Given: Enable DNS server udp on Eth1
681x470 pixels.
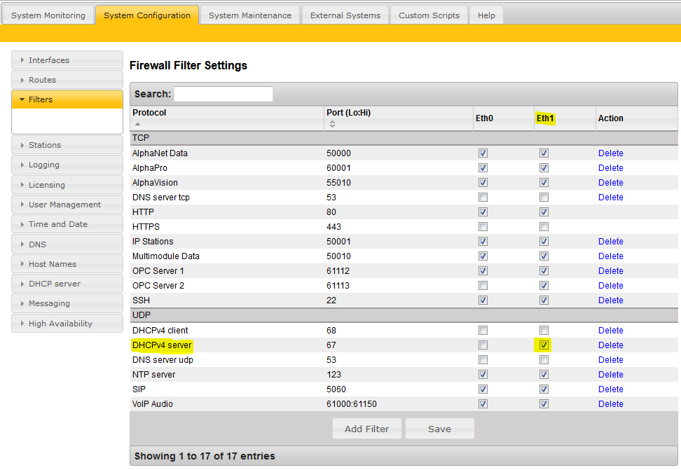Looking at the screenshot, I should click(544, 360).
